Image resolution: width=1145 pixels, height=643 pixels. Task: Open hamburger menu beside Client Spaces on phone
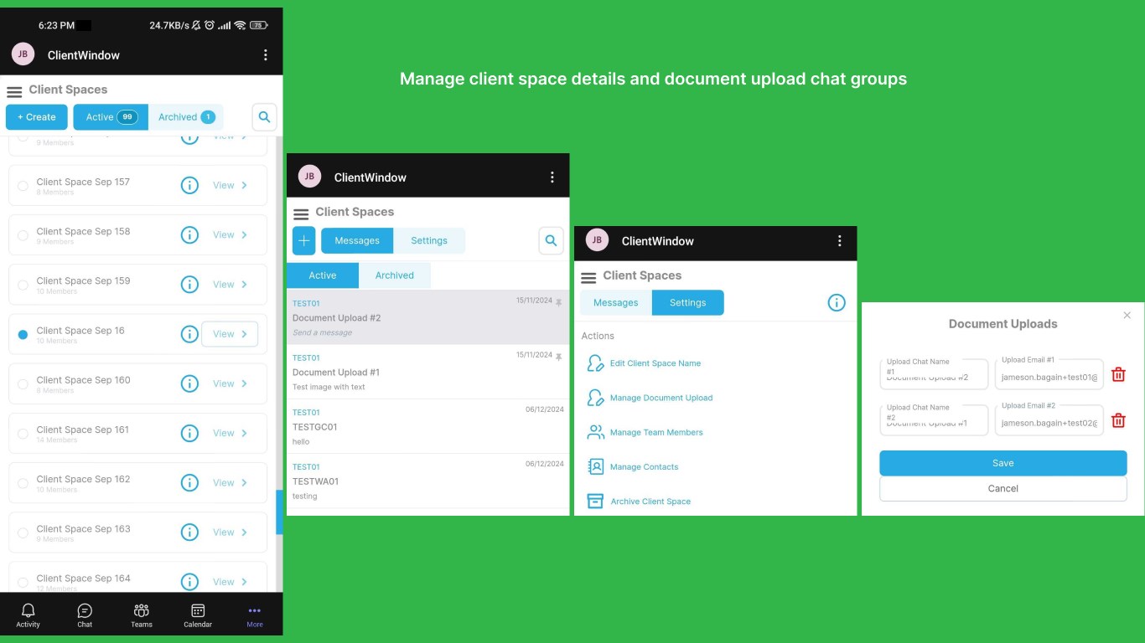point(14,91)
